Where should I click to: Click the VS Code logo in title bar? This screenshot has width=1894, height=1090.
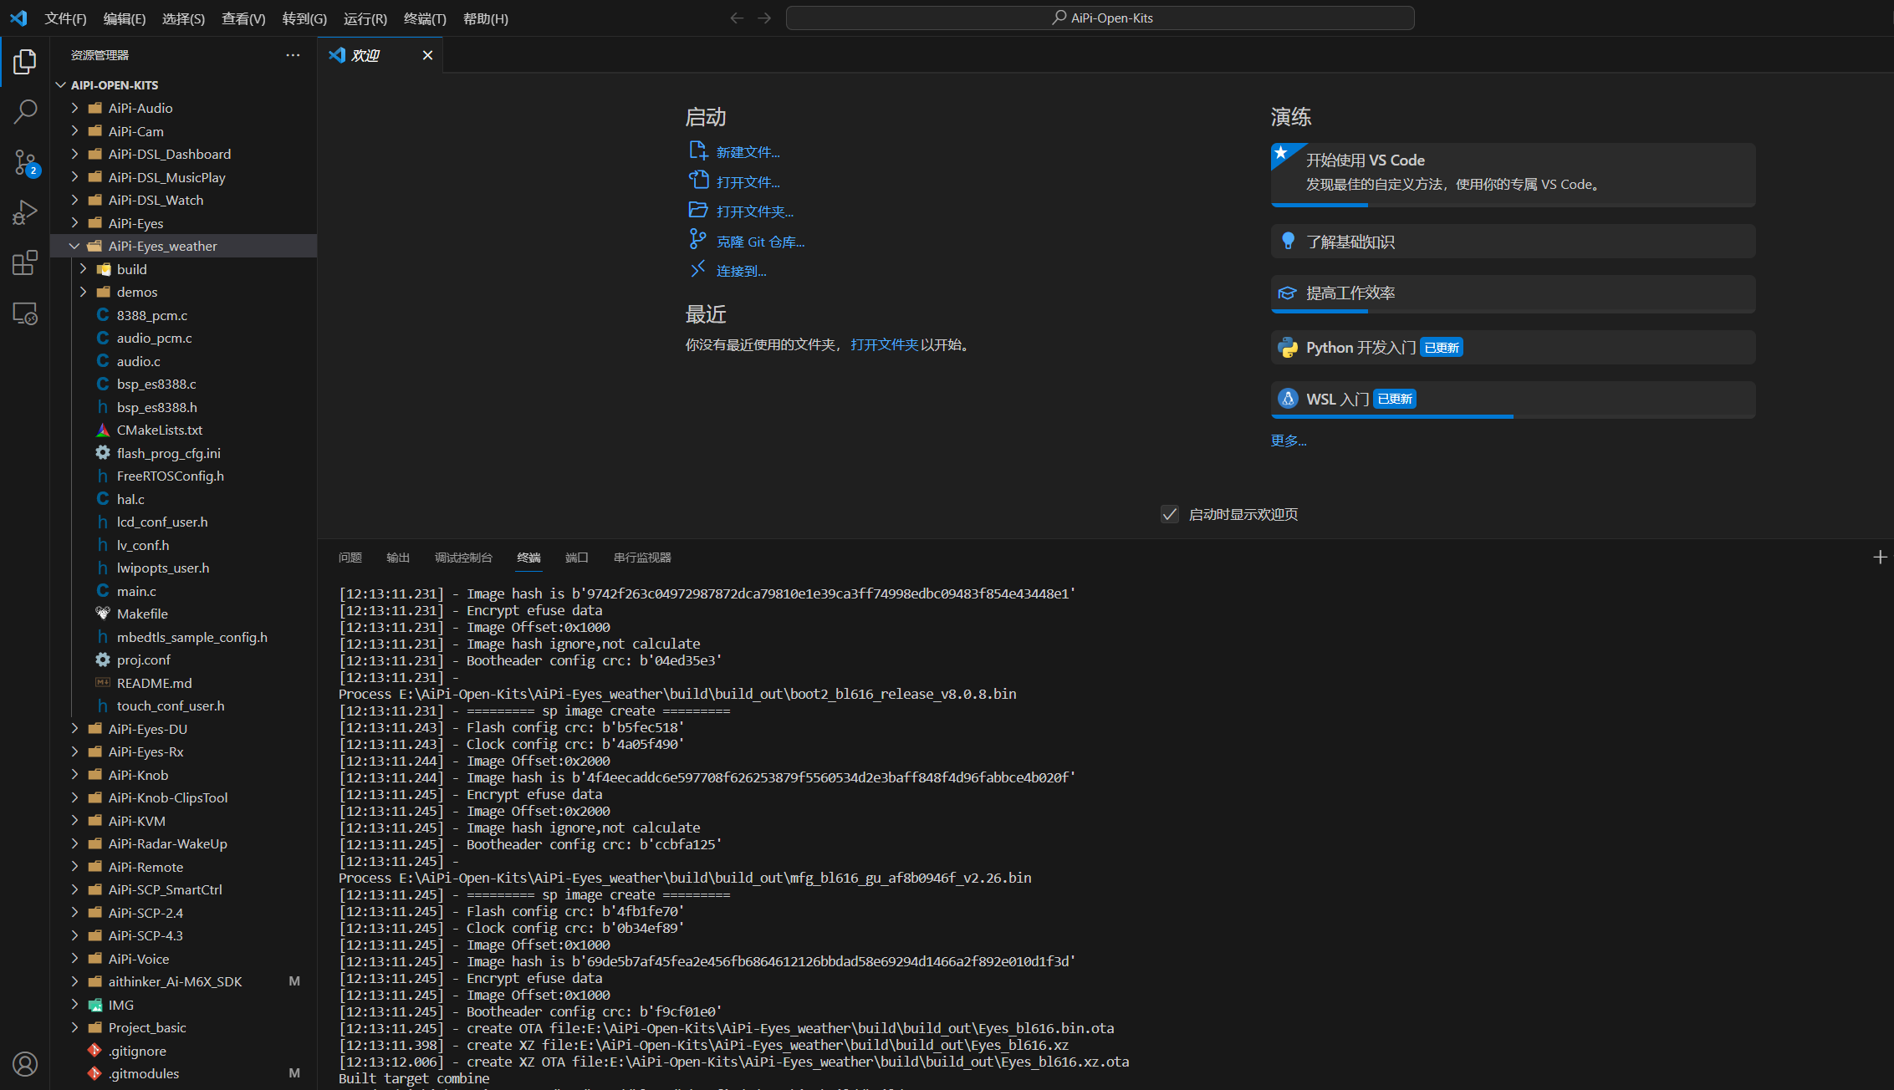pos(18,18)
